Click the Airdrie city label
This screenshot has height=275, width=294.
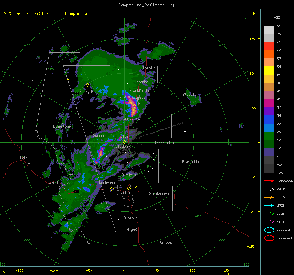(129, 175)
